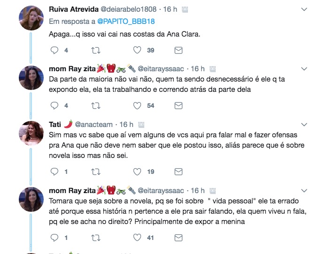Like Ruiva Atrevida's tweet with 39 likes

(x=138, y=50)
